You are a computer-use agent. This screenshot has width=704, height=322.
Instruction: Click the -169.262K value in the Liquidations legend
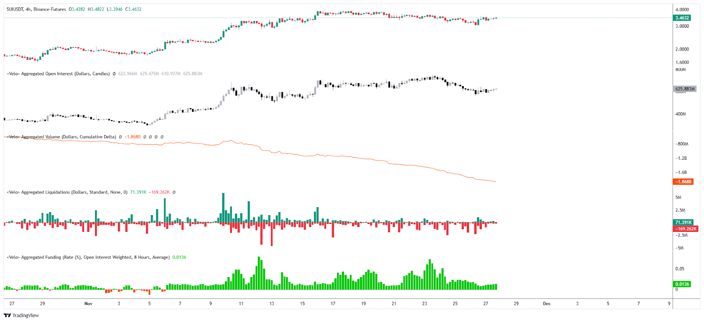pos(159,192)
